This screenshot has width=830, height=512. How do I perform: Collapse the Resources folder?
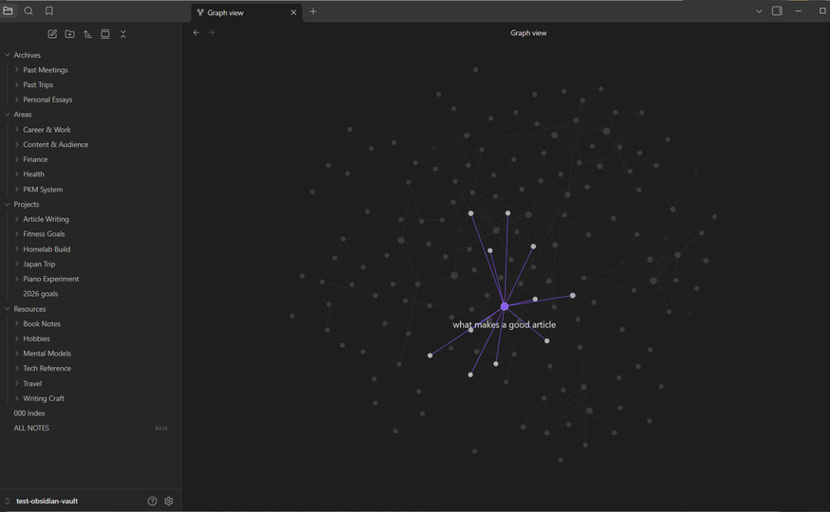(29, 309)
